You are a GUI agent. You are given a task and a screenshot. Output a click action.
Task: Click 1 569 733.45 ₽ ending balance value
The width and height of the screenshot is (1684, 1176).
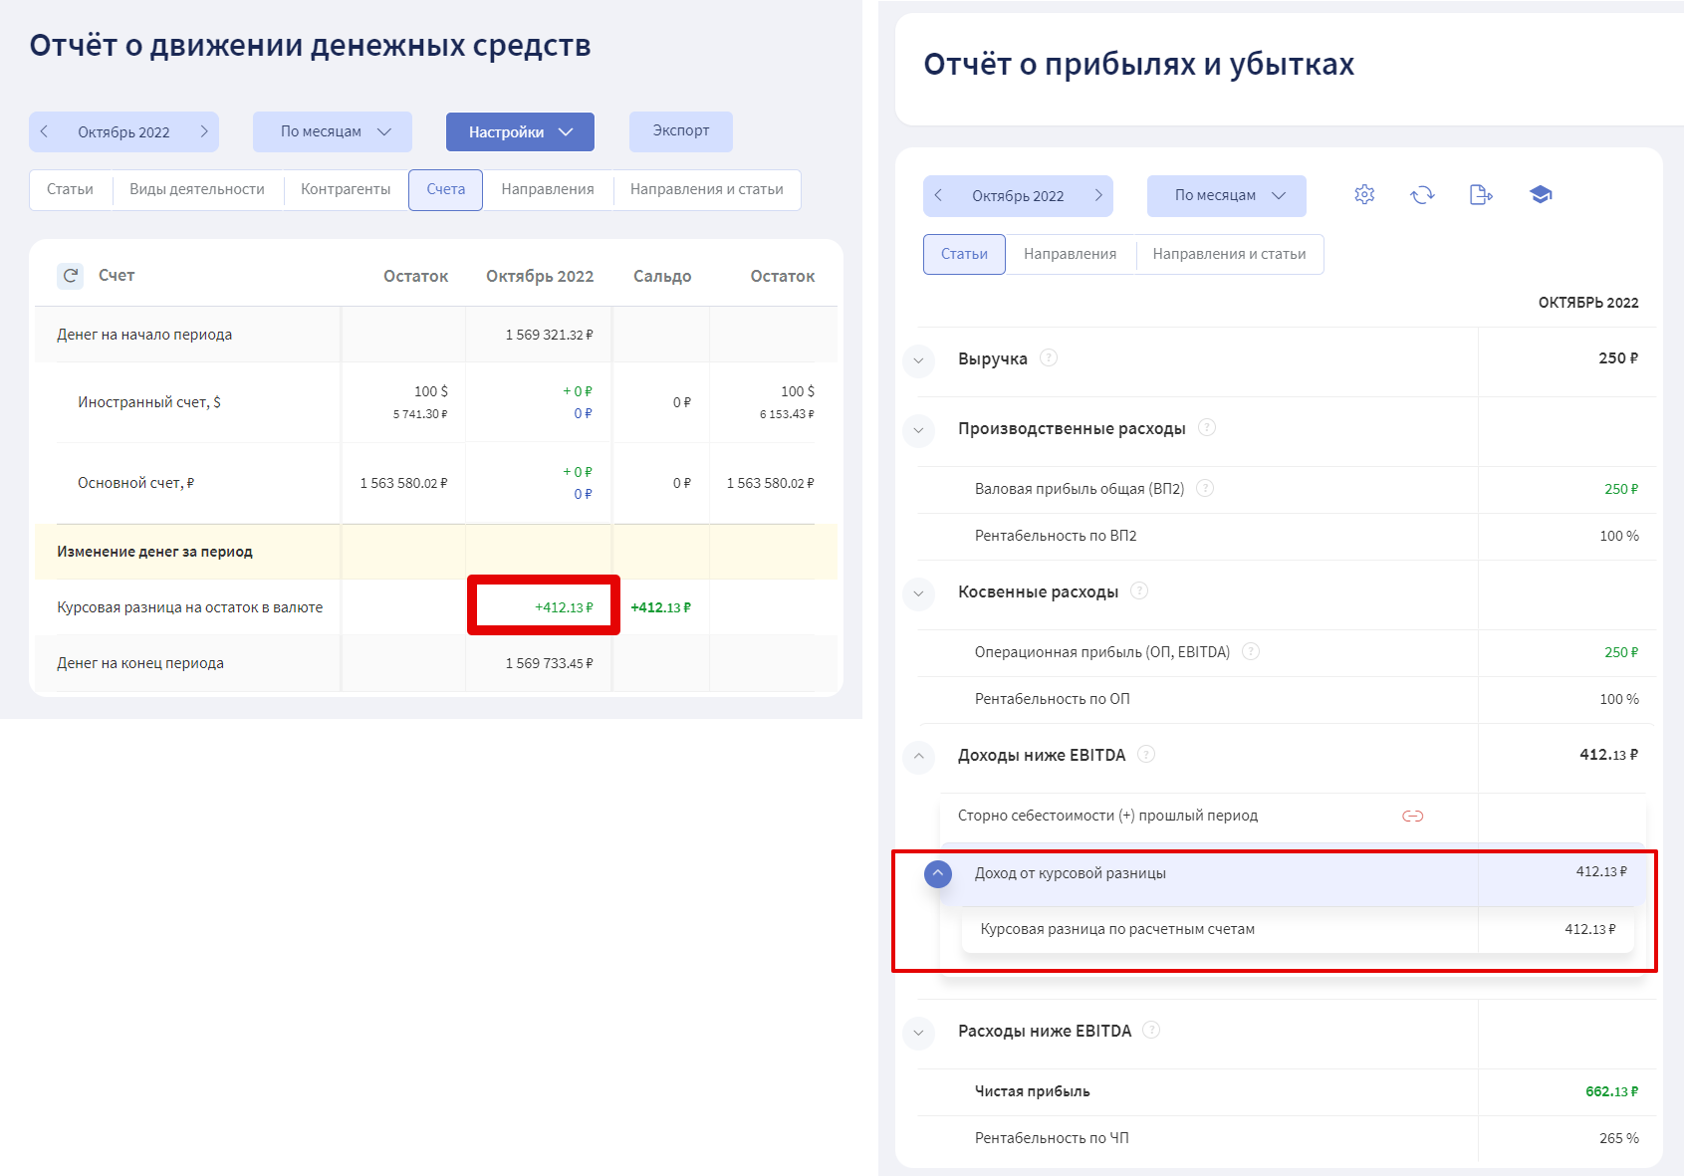[x=549, y=663]
